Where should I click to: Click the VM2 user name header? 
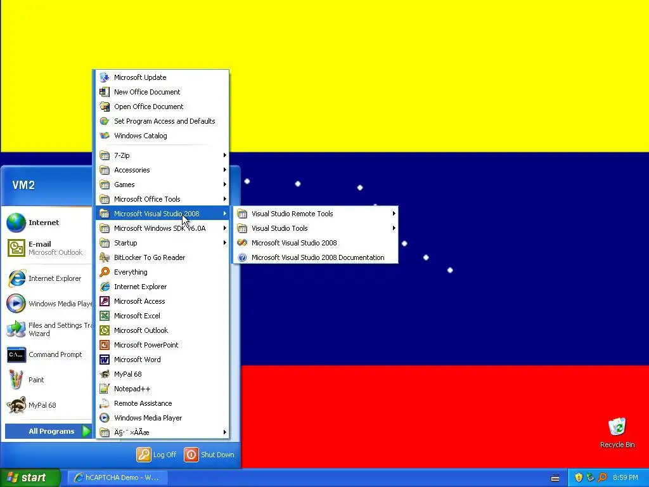(23, 185)
